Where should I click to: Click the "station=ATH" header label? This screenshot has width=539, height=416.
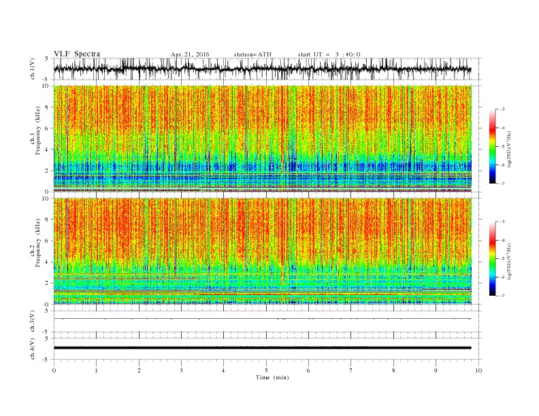(252, 54)
